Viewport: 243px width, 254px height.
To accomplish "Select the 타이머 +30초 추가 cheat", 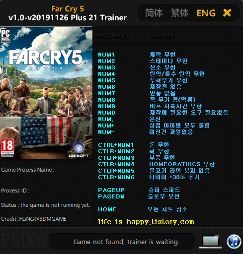I will click(x=174, y=177).
